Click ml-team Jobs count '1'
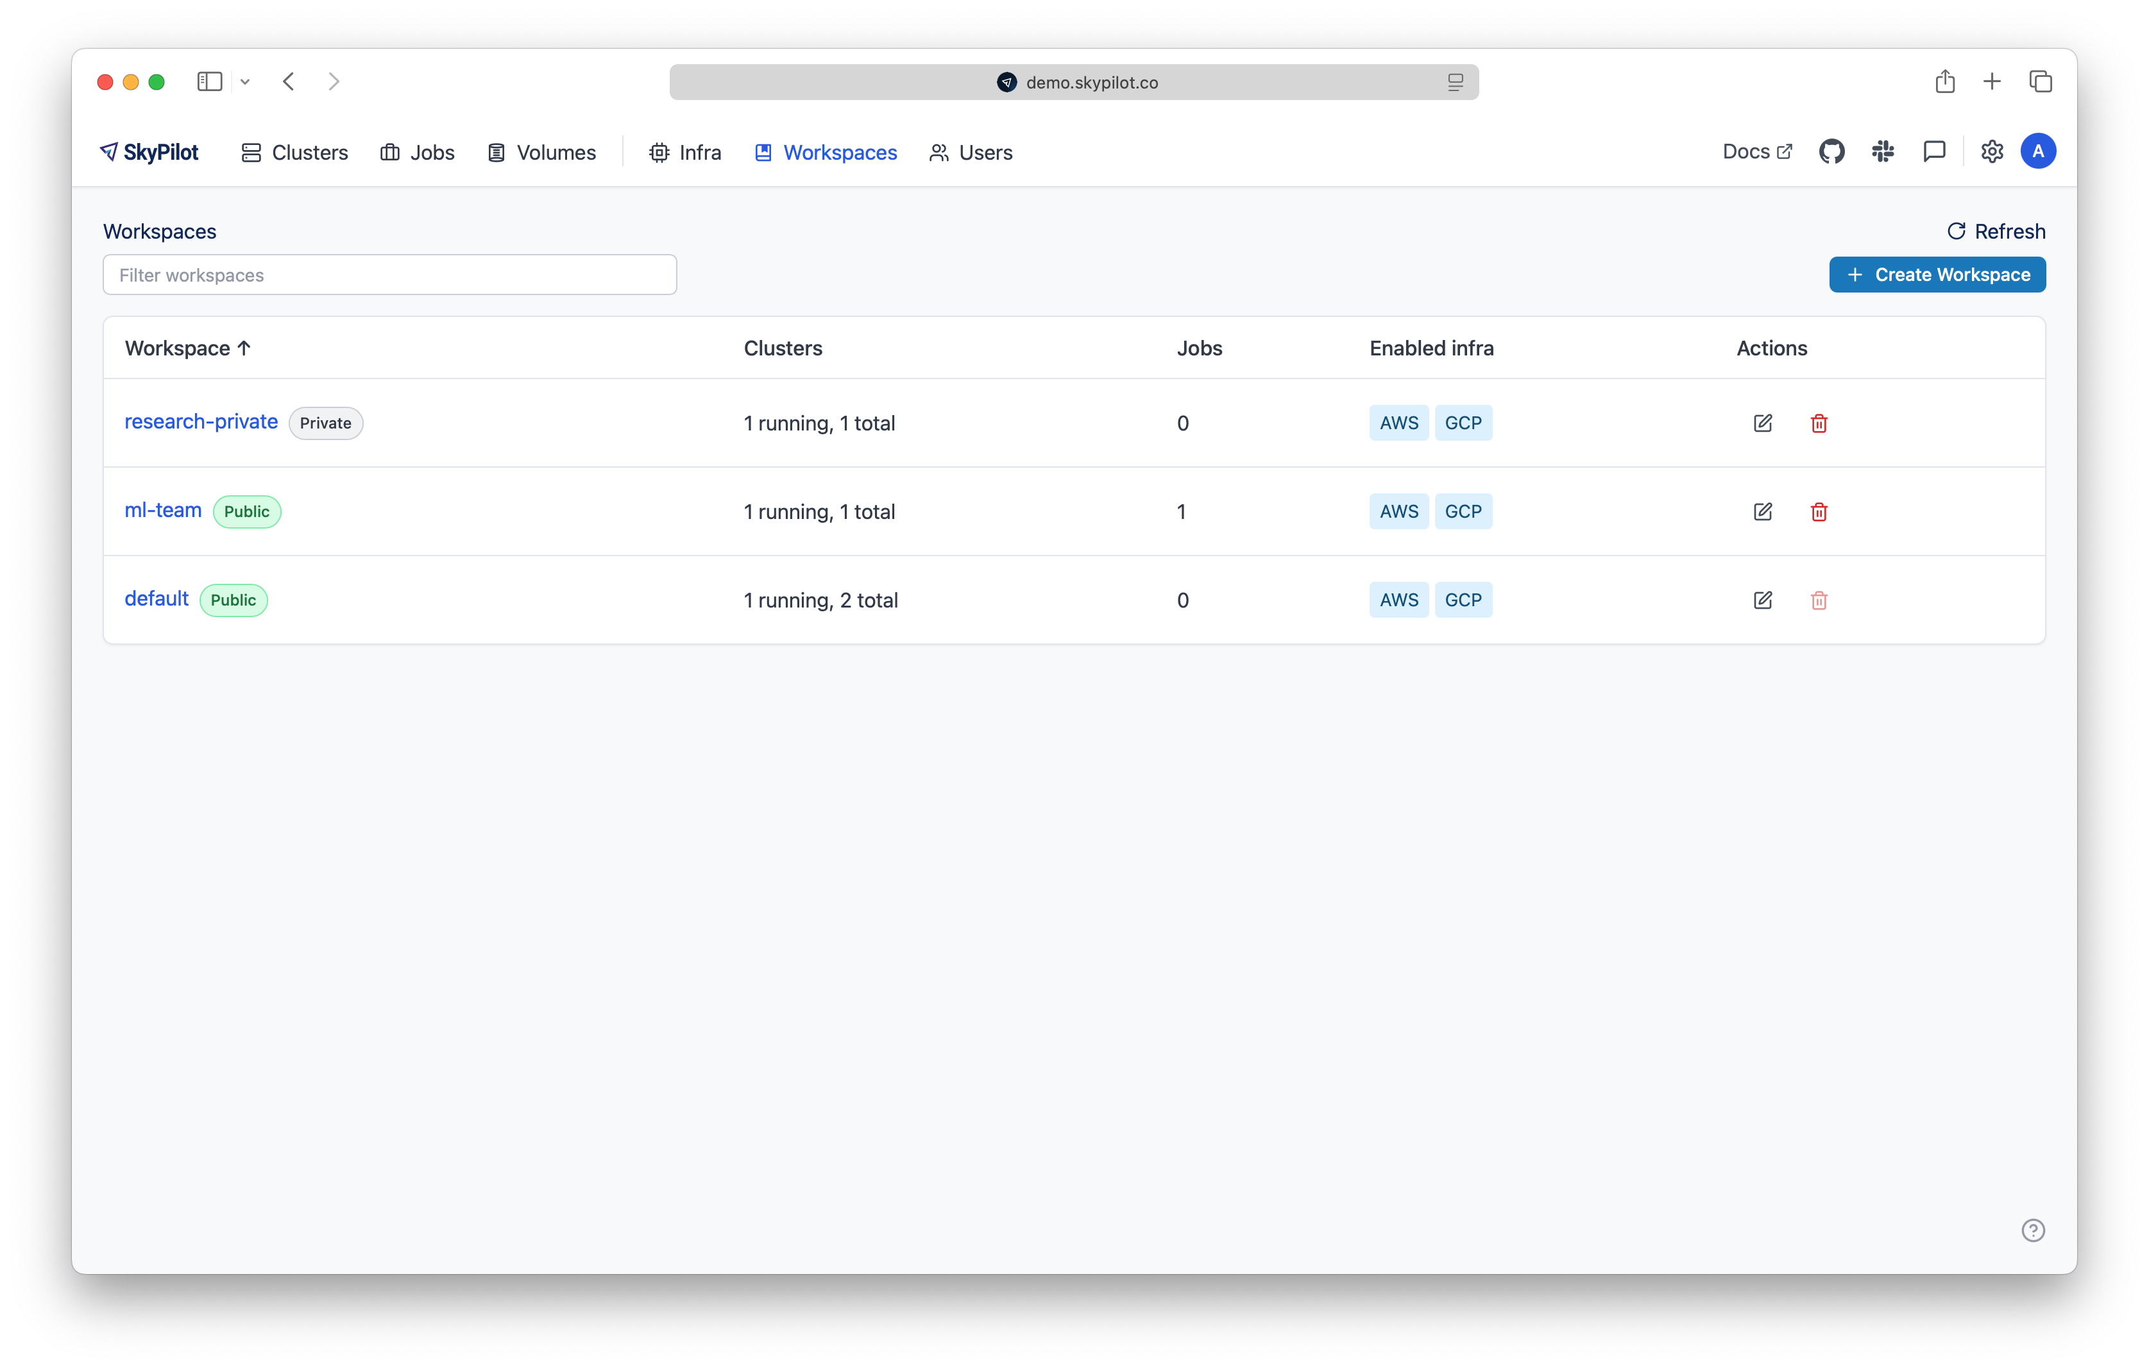This screenshot has width=2149, height=1369. (x=1182, y=511)
